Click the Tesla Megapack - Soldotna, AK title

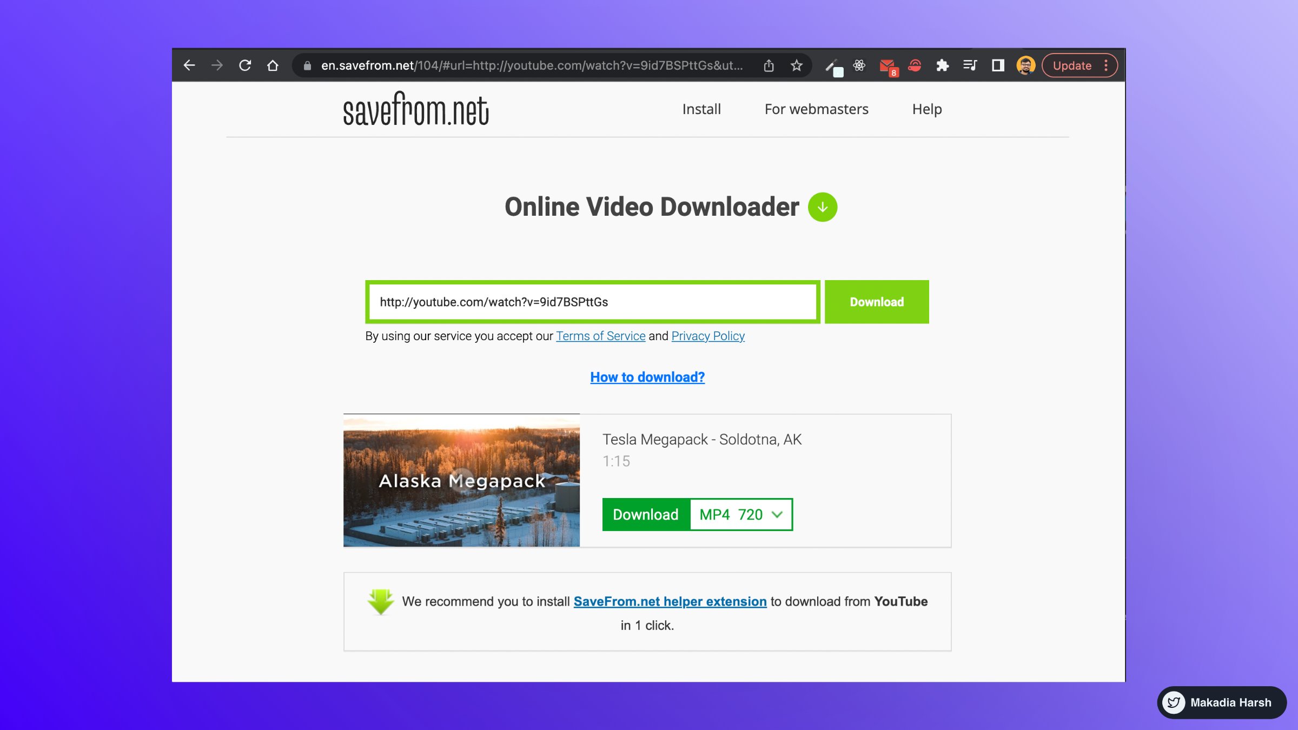coord(702,439)
